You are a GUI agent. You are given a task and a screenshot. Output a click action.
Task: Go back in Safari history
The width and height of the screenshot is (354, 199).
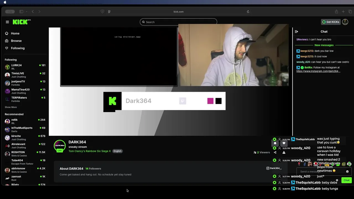tap(33, 12)
